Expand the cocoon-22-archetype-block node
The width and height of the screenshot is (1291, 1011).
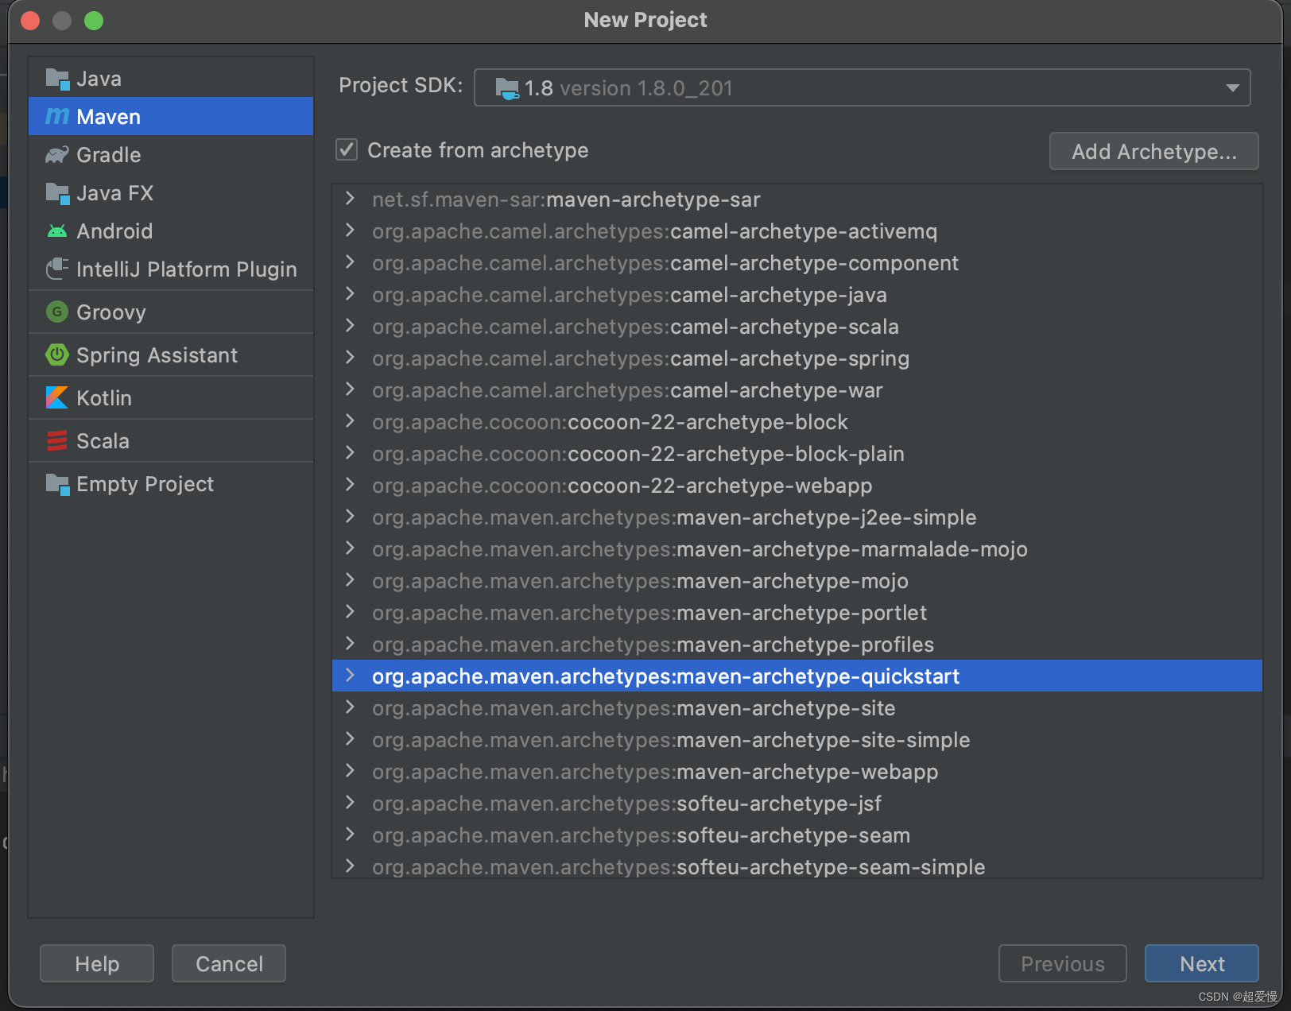coord(350,421)
